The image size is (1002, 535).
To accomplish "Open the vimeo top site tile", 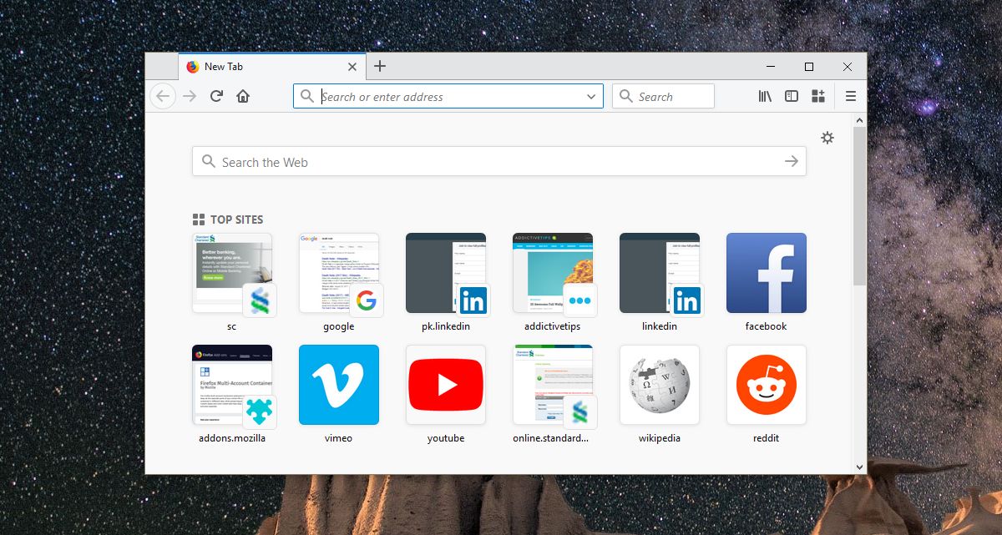I will click(x=339, y=385).
